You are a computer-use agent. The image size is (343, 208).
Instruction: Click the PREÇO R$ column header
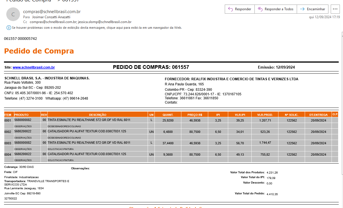tap(195, 115)
